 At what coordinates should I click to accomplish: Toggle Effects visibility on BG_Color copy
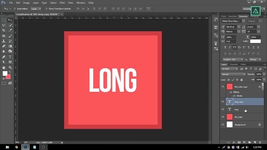tap(231, 92)
